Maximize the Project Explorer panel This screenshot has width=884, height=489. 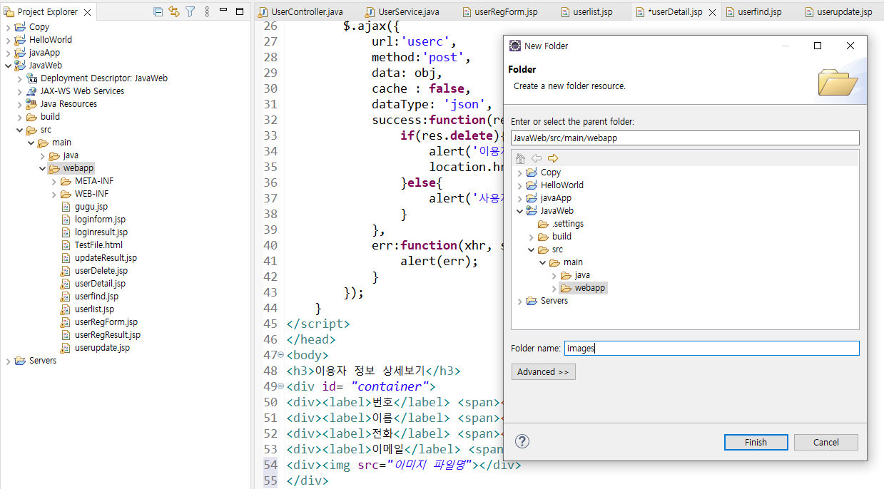[x=241, y=11]
